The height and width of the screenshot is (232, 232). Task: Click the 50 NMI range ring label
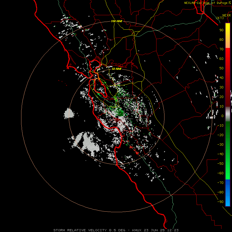(x=117, y=69)
